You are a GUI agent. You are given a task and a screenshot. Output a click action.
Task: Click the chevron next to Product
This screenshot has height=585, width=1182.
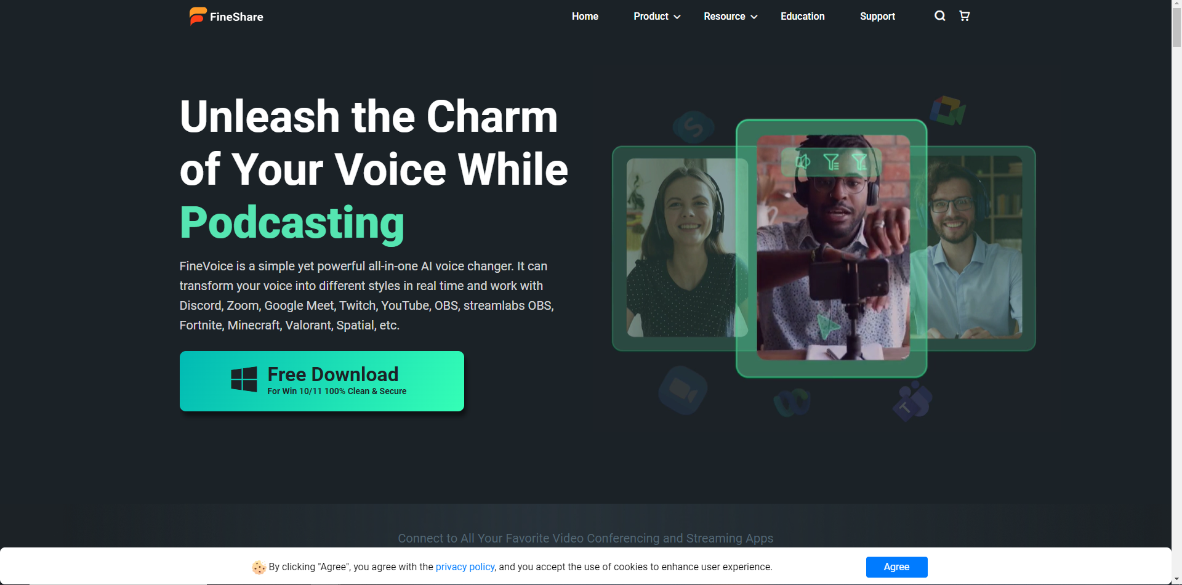(677, 17)
